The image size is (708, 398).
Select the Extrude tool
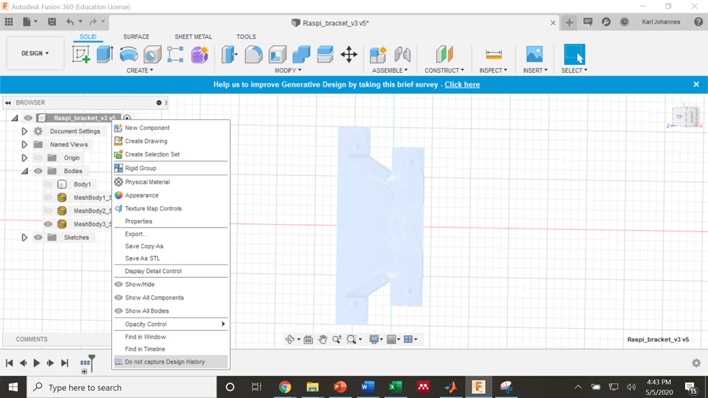tap(105, 54)
